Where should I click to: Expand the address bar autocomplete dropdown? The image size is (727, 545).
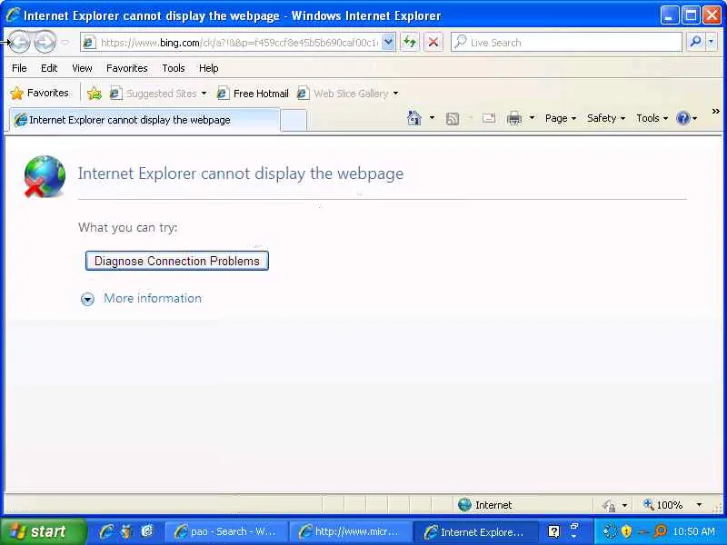pos(389,42)
